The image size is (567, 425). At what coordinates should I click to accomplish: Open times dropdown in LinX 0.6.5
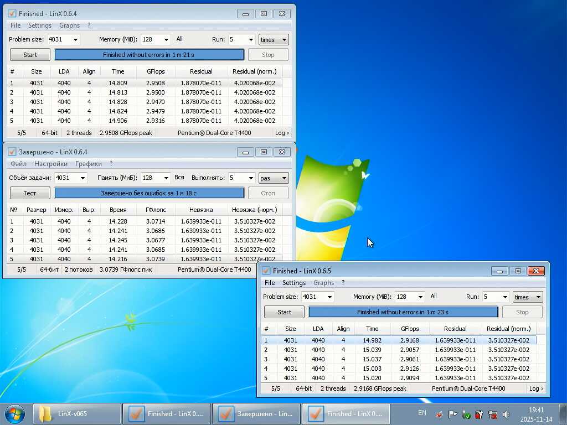528,297
